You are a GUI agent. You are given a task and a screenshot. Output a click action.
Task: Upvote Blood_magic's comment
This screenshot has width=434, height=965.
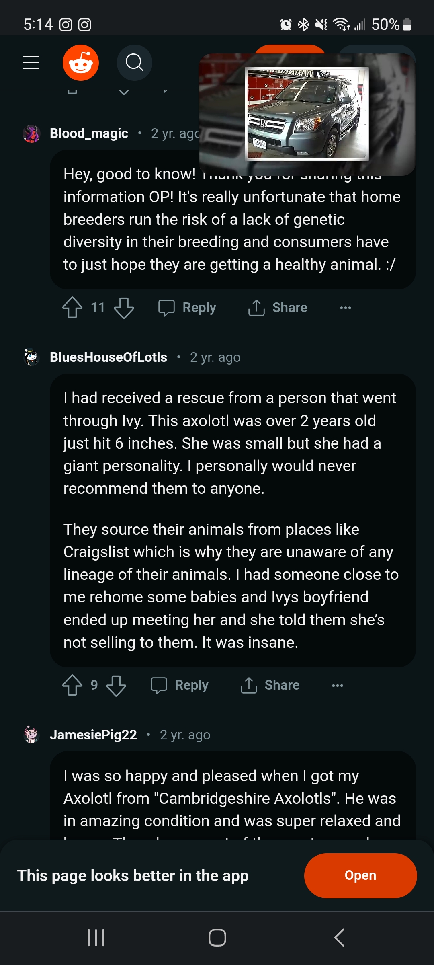tap(72, 308)
